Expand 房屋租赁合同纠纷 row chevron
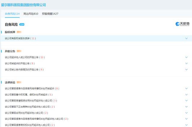Image resolution: width=192 pixels, height=127 pixels. pos(186,100)
